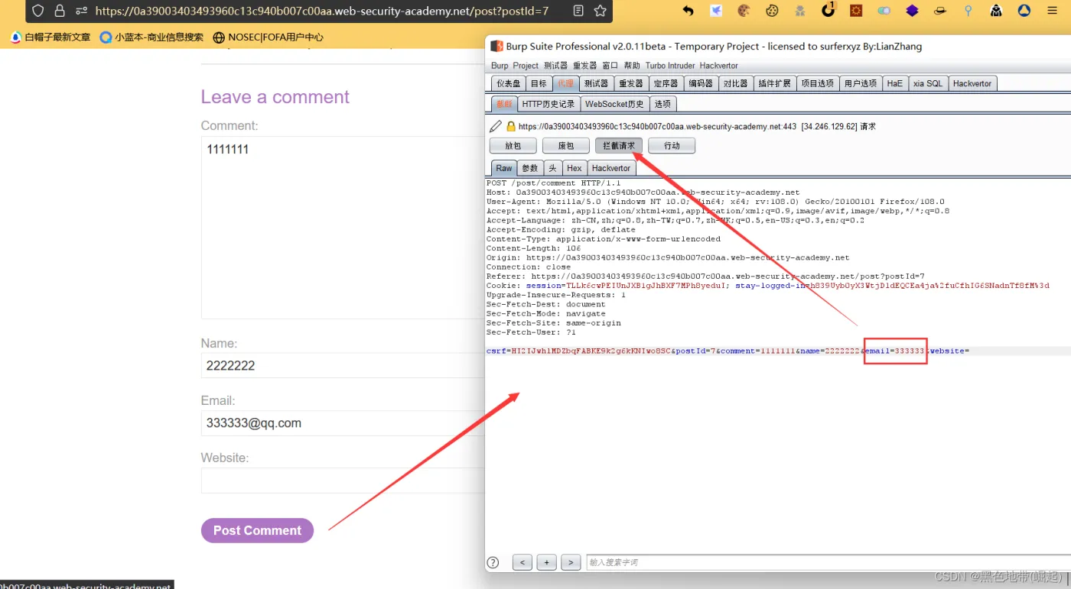Open the site permissions icon beside the padlock
1071x589 pixels.
pos(80,11)
